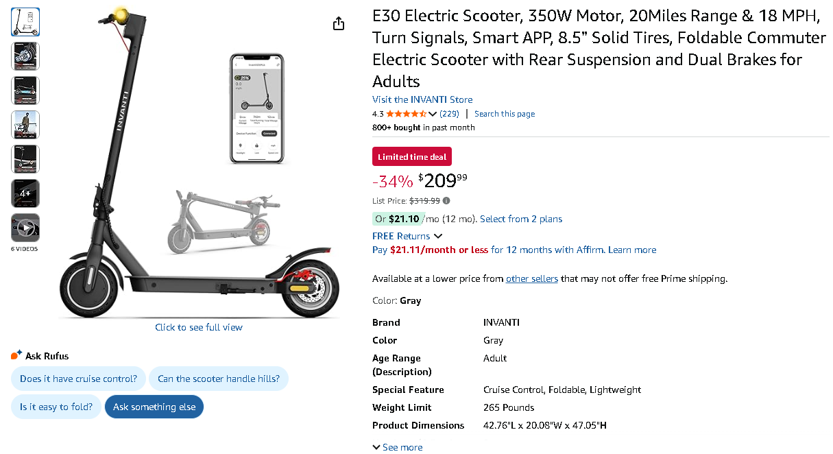Open the 229 ratings link
This screenshot has width=833, height=454.
pos(449,114)
